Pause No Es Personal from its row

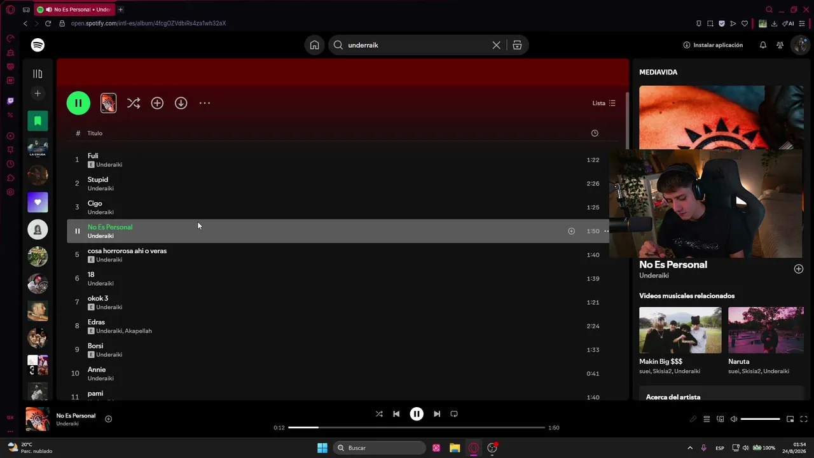pos(77,231)
